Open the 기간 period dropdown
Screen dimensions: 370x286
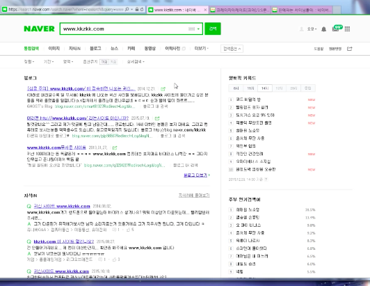49,62
